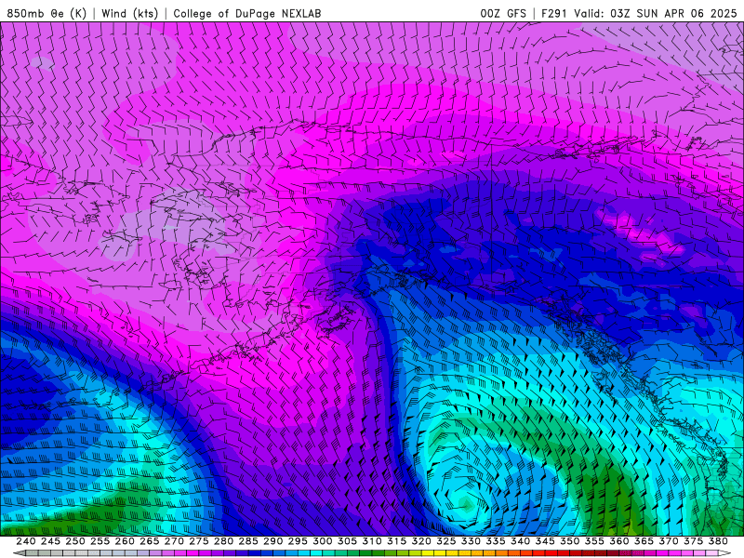Click 'College of DuPage NEXLAB' header text

click(x=247, y=13)
